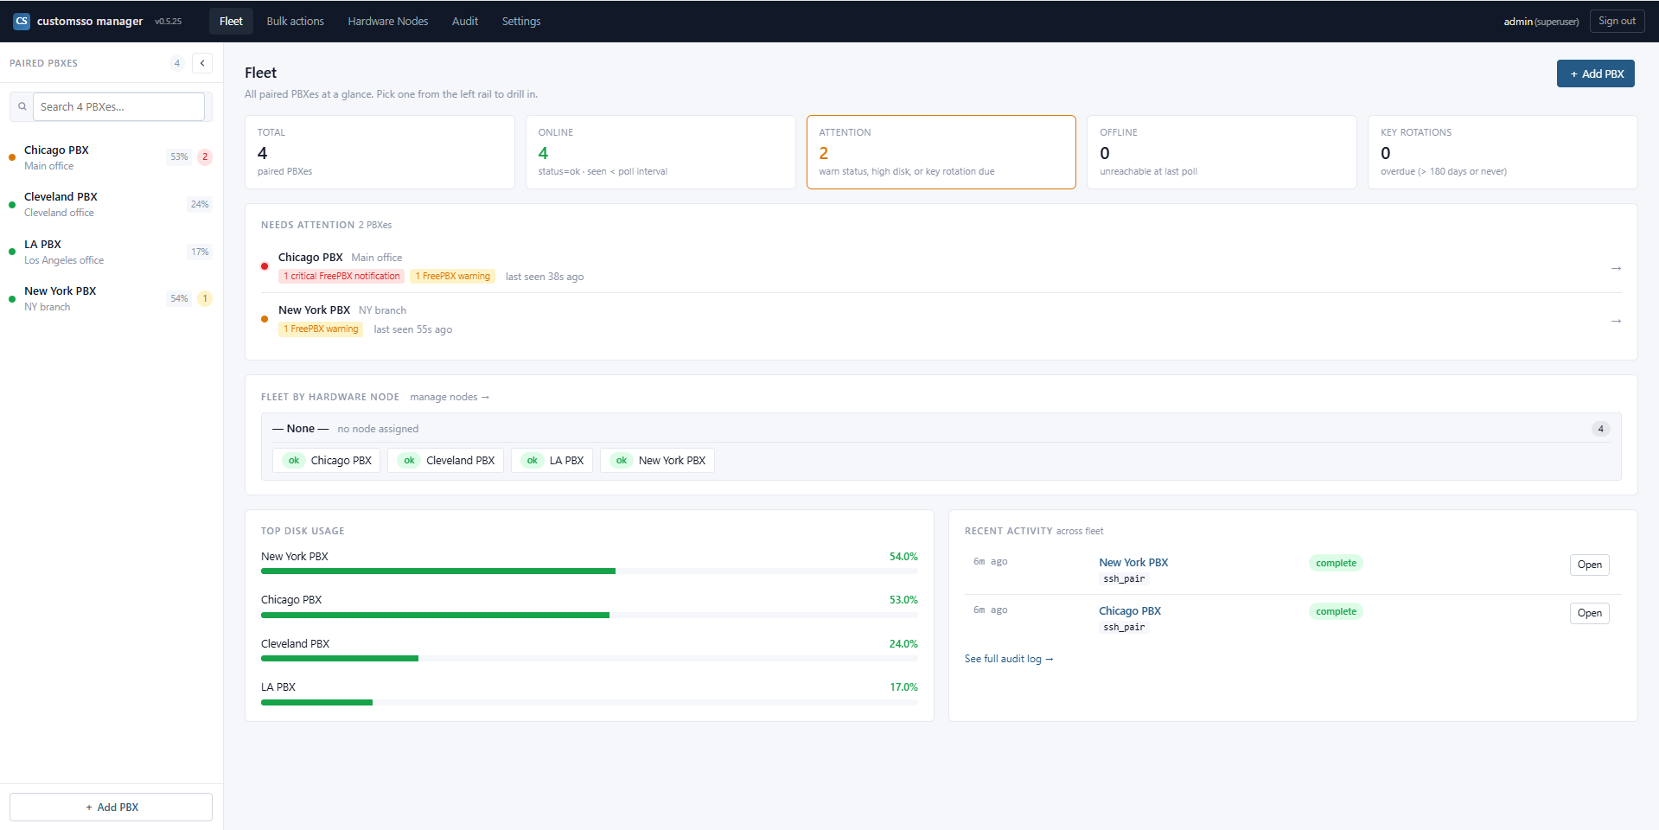Click the Cleveland PBX ok chip in node group
Viewport: 1659px width, 830px height.
[446, 461]
